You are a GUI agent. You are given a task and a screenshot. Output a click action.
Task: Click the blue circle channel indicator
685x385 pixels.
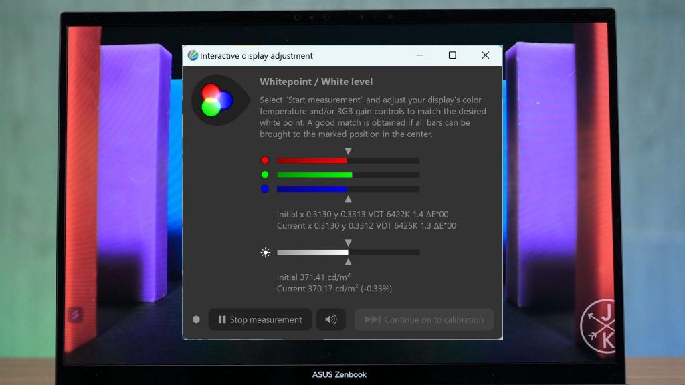click(x=265, y=189)
